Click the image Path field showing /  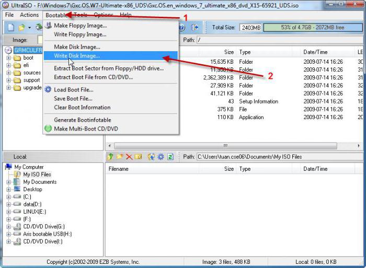[x=280, y=40]
